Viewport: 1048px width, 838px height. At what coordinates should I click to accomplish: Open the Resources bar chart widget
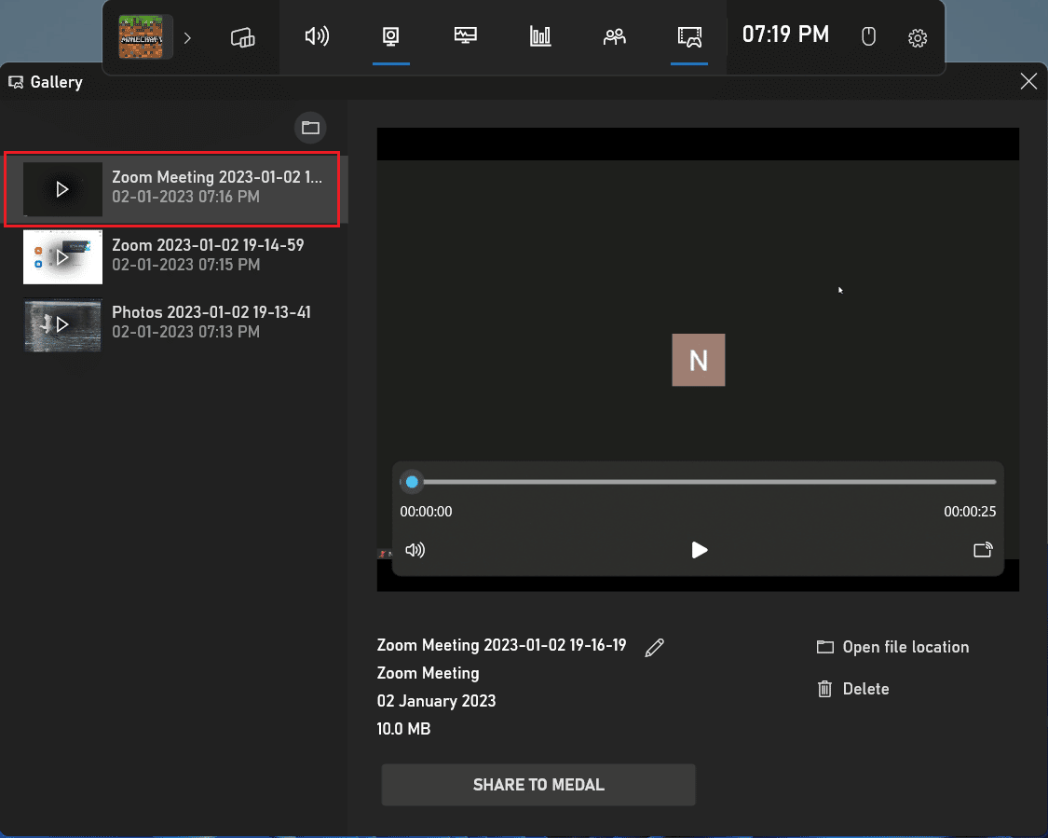click(x=539, y=37)
